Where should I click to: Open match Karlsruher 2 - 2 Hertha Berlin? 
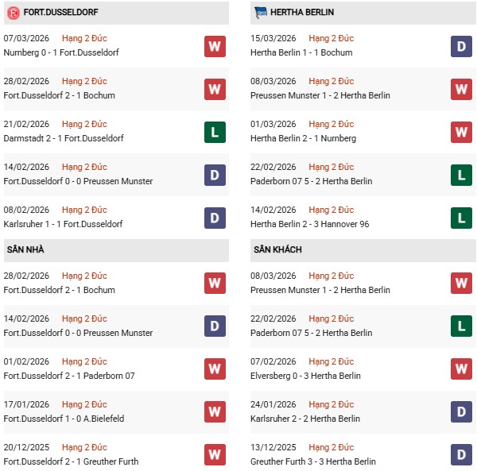315,419
